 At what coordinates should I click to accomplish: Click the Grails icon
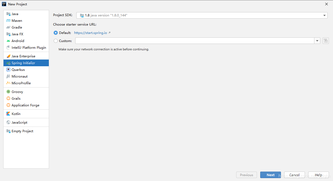click(8, 98)
